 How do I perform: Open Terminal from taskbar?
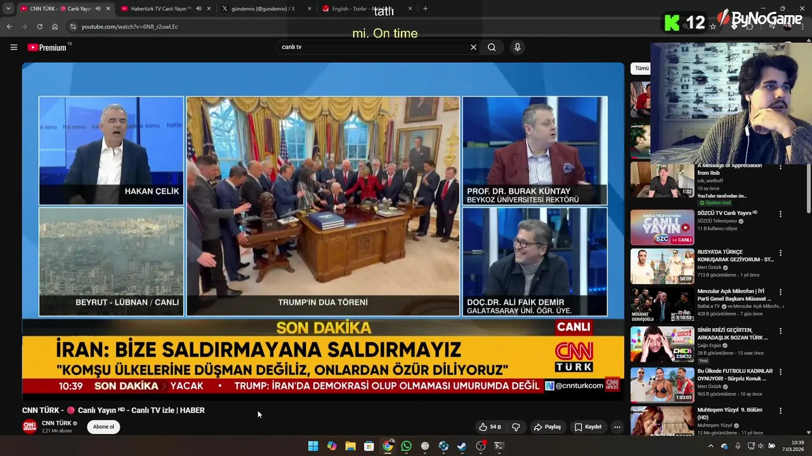(499, 446)
